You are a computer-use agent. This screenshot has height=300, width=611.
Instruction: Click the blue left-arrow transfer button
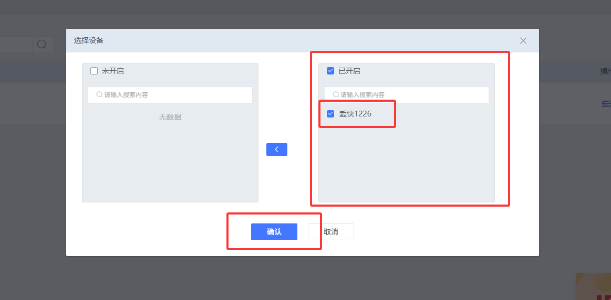pyautogui.click(x=276, y=149)
